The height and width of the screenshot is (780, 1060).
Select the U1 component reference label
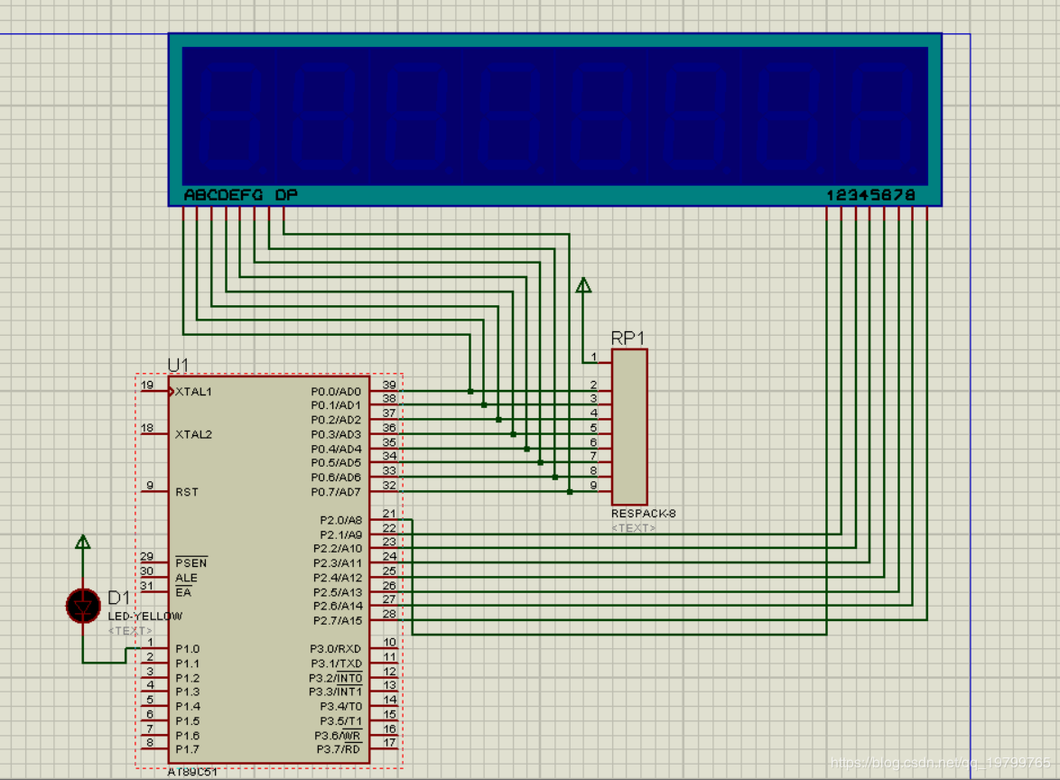click(178, 365)
